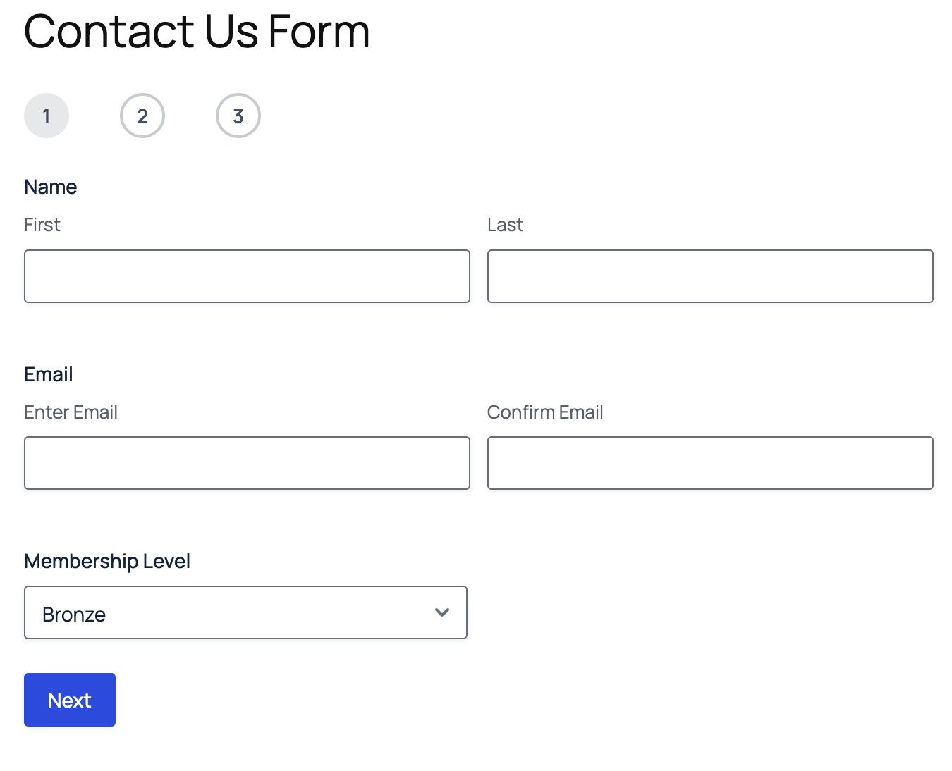Select the Bronze value text
The height and width of the screenshot is (771, 952).
pyautogui.click(x=74, y=615)
